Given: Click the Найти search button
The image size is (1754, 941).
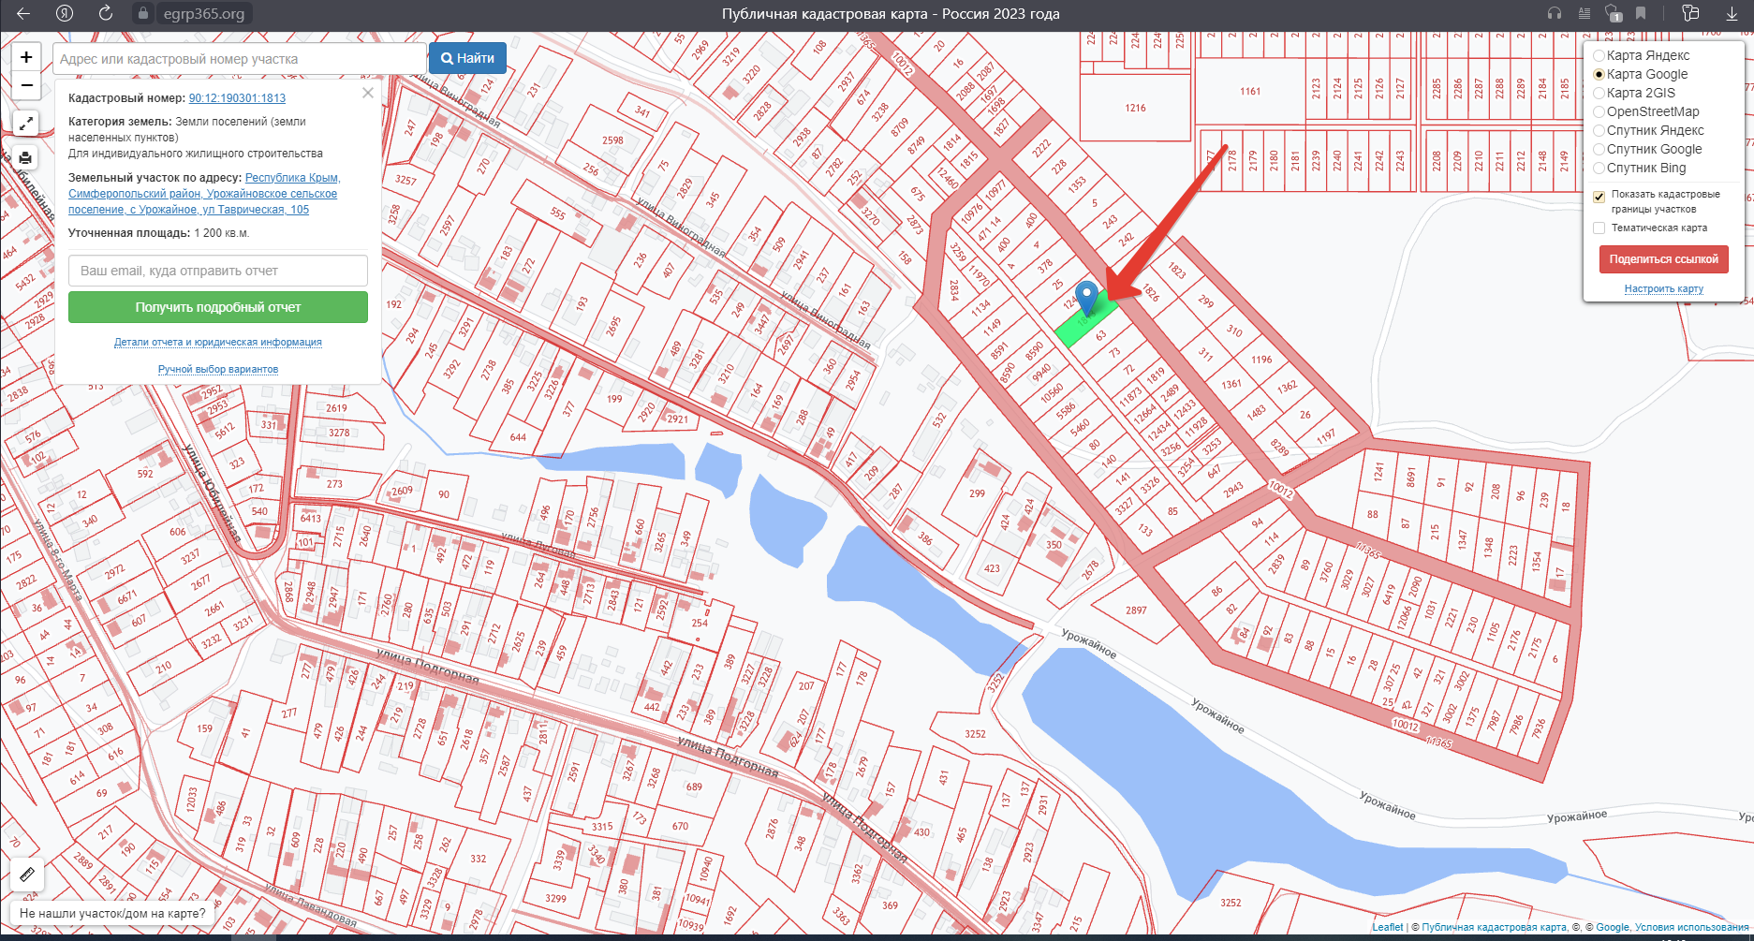Looking at the screenshot, I should pos(468,58).
